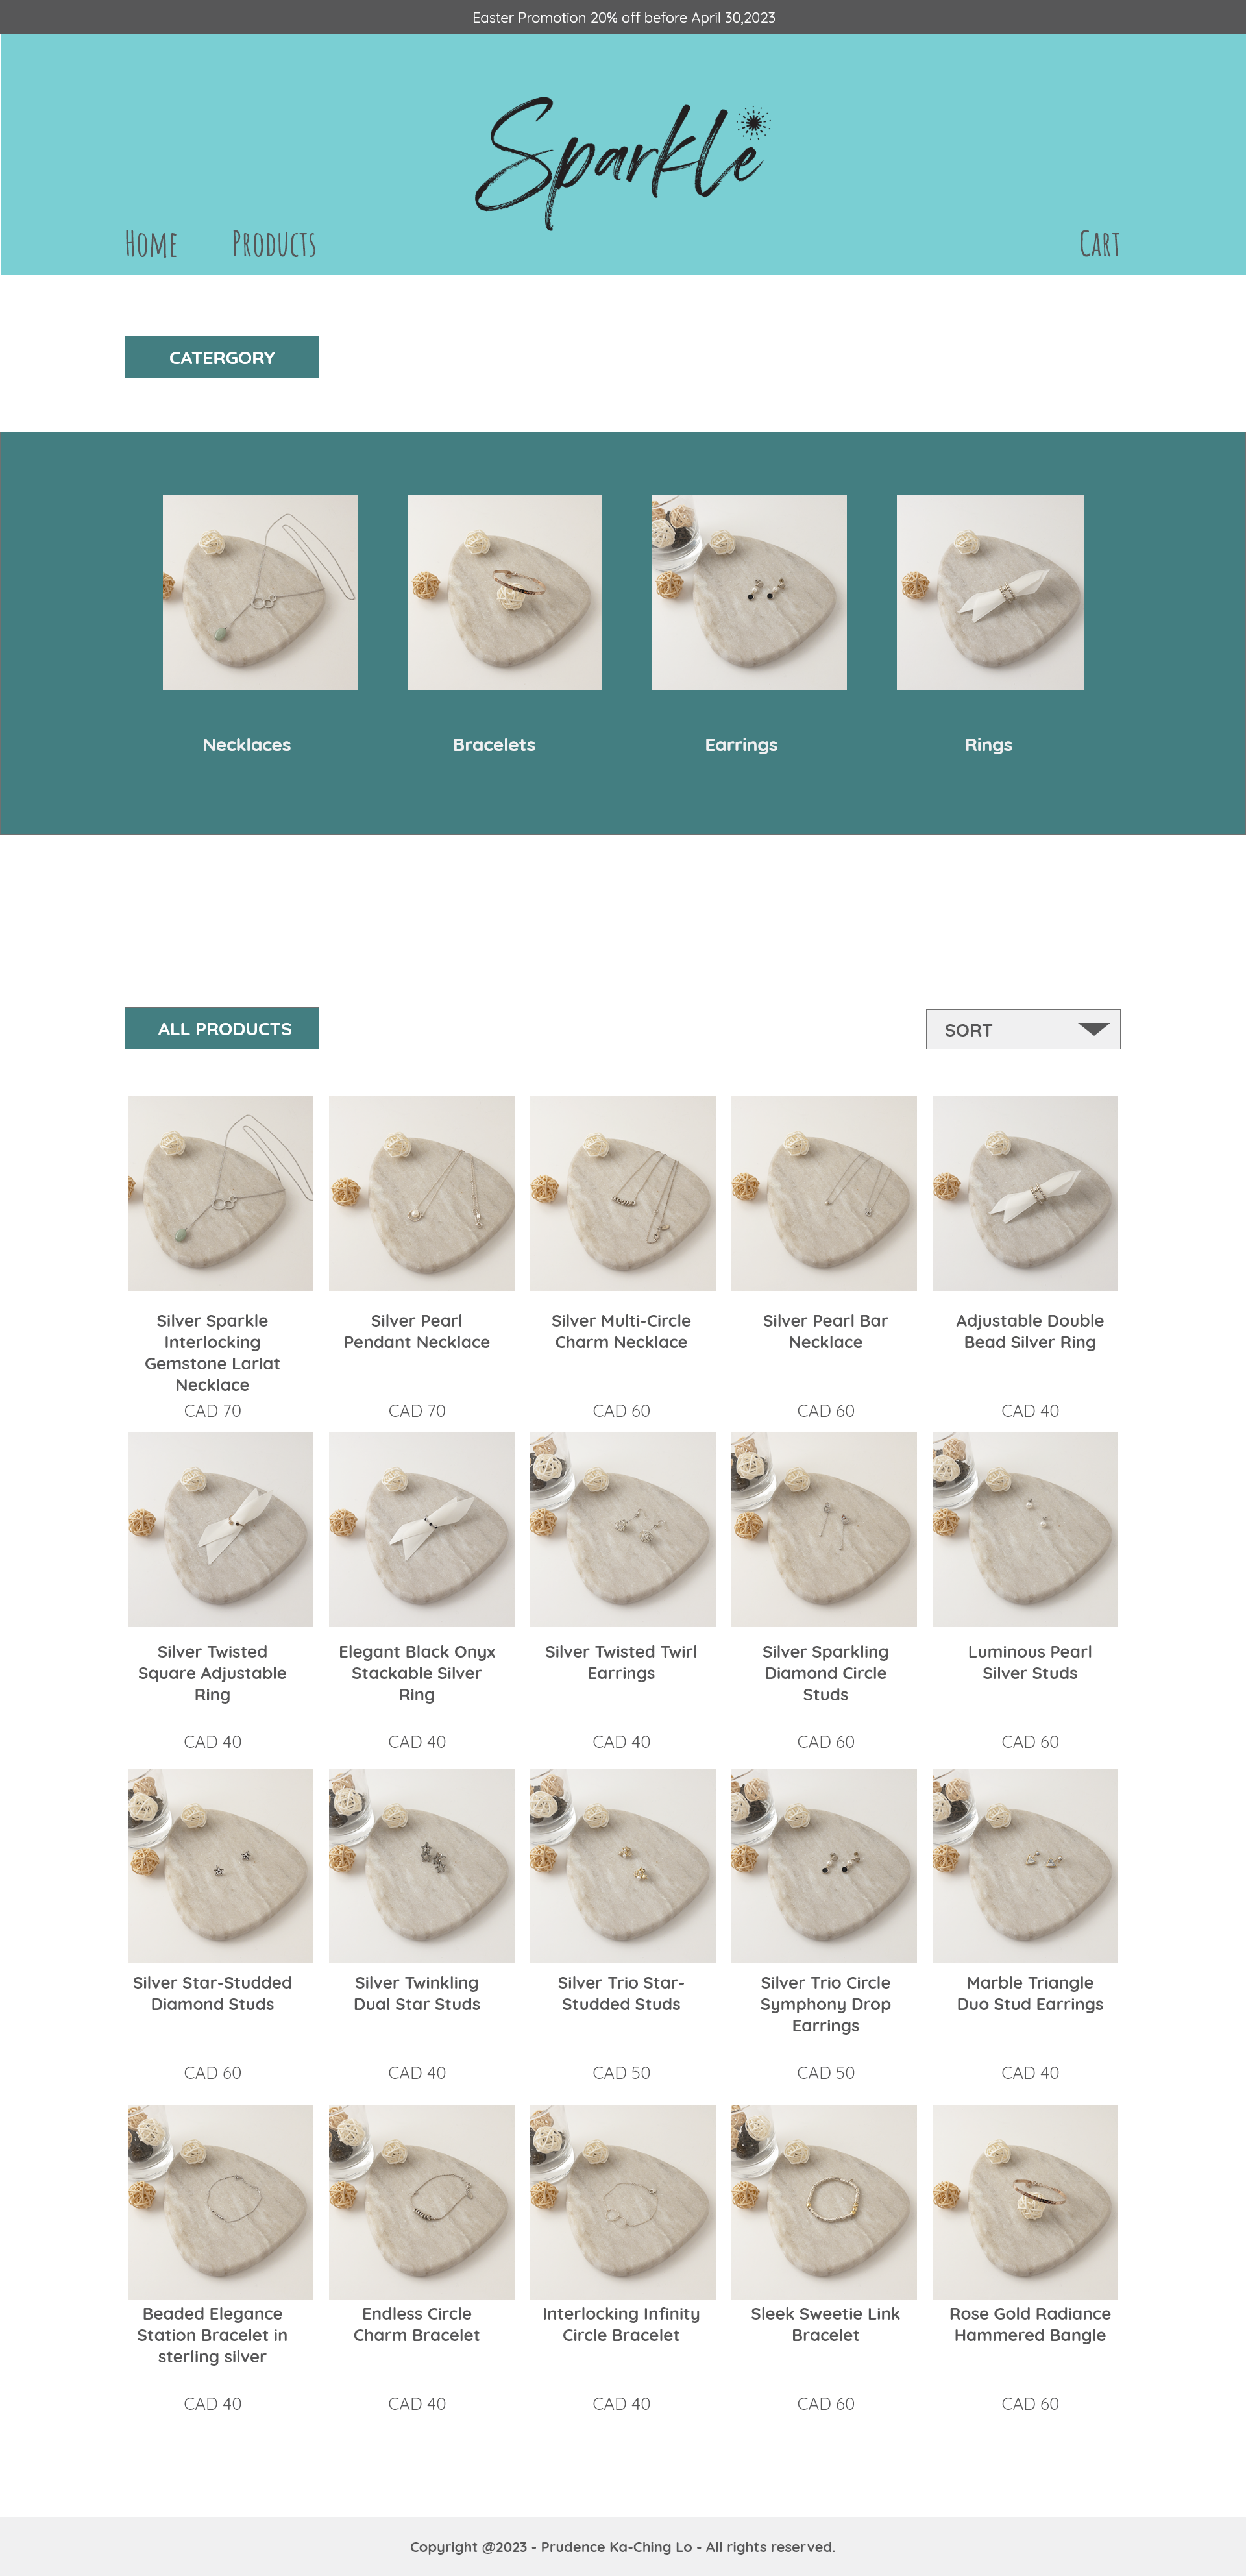Open the SORT dropdown arrow
Image resolution: width=1246 pixels, height=2576 pixels.
point(1093,1029)
